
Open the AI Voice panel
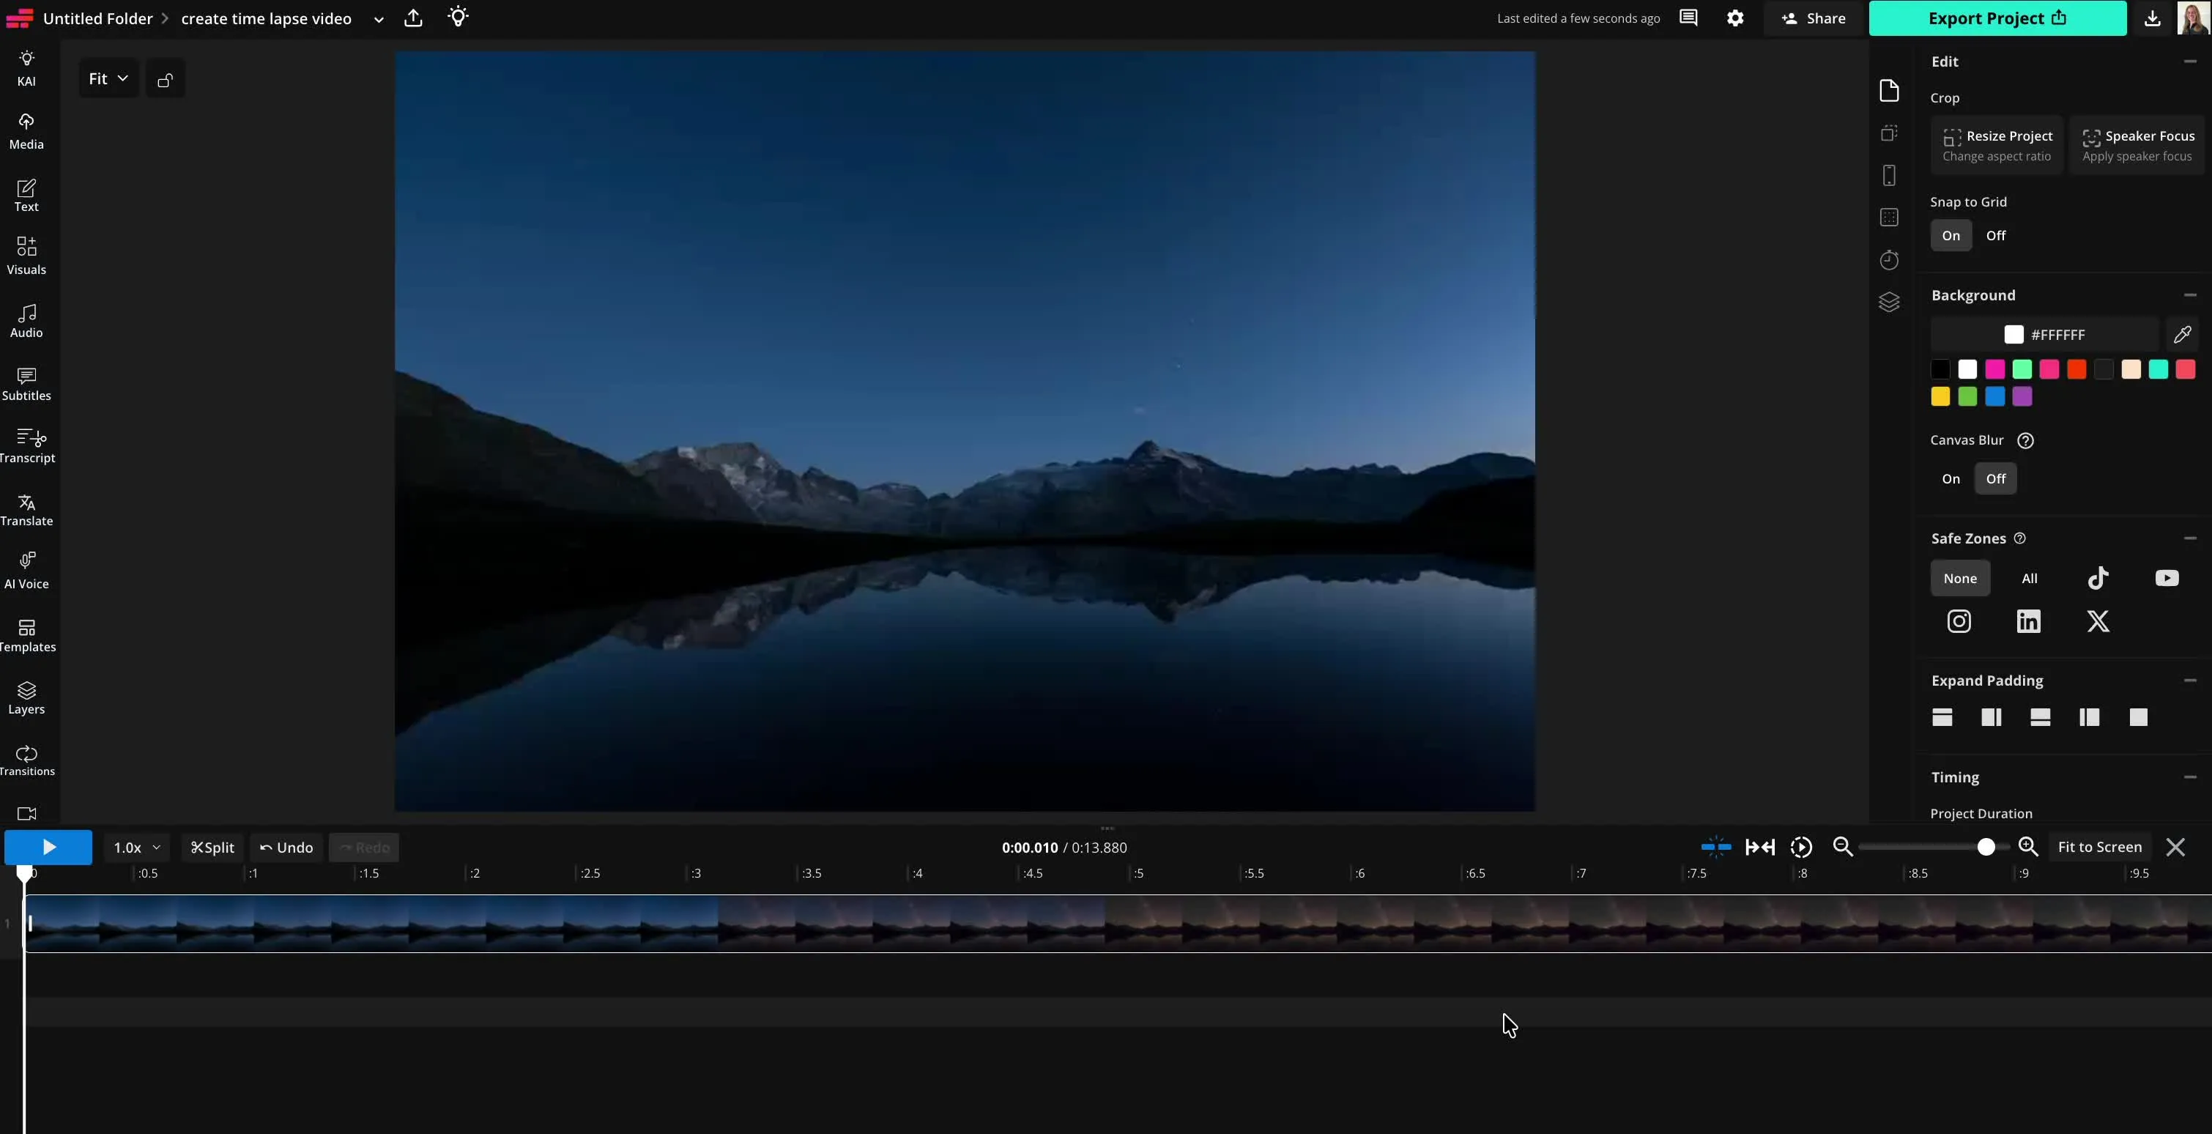pos(26,571)
